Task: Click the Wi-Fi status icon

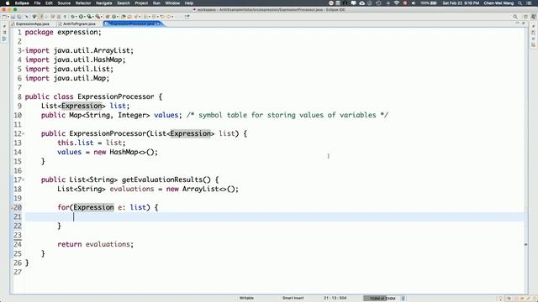Action: [x=397, y=3]
